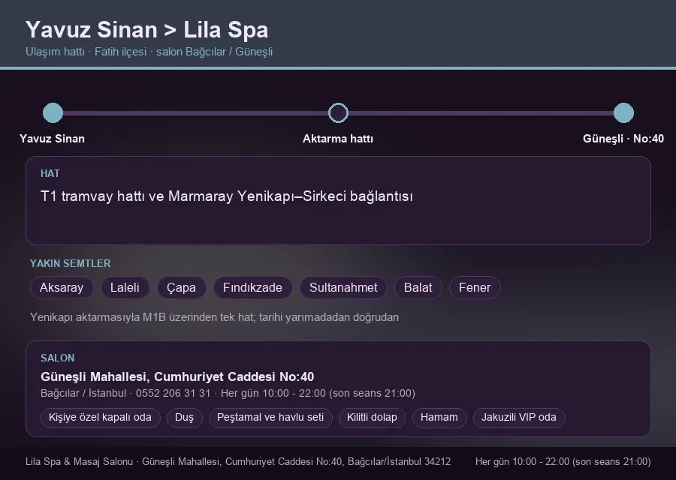Select the Laleli neighborhood chip

pyautogui.click(x=125, y=287)
